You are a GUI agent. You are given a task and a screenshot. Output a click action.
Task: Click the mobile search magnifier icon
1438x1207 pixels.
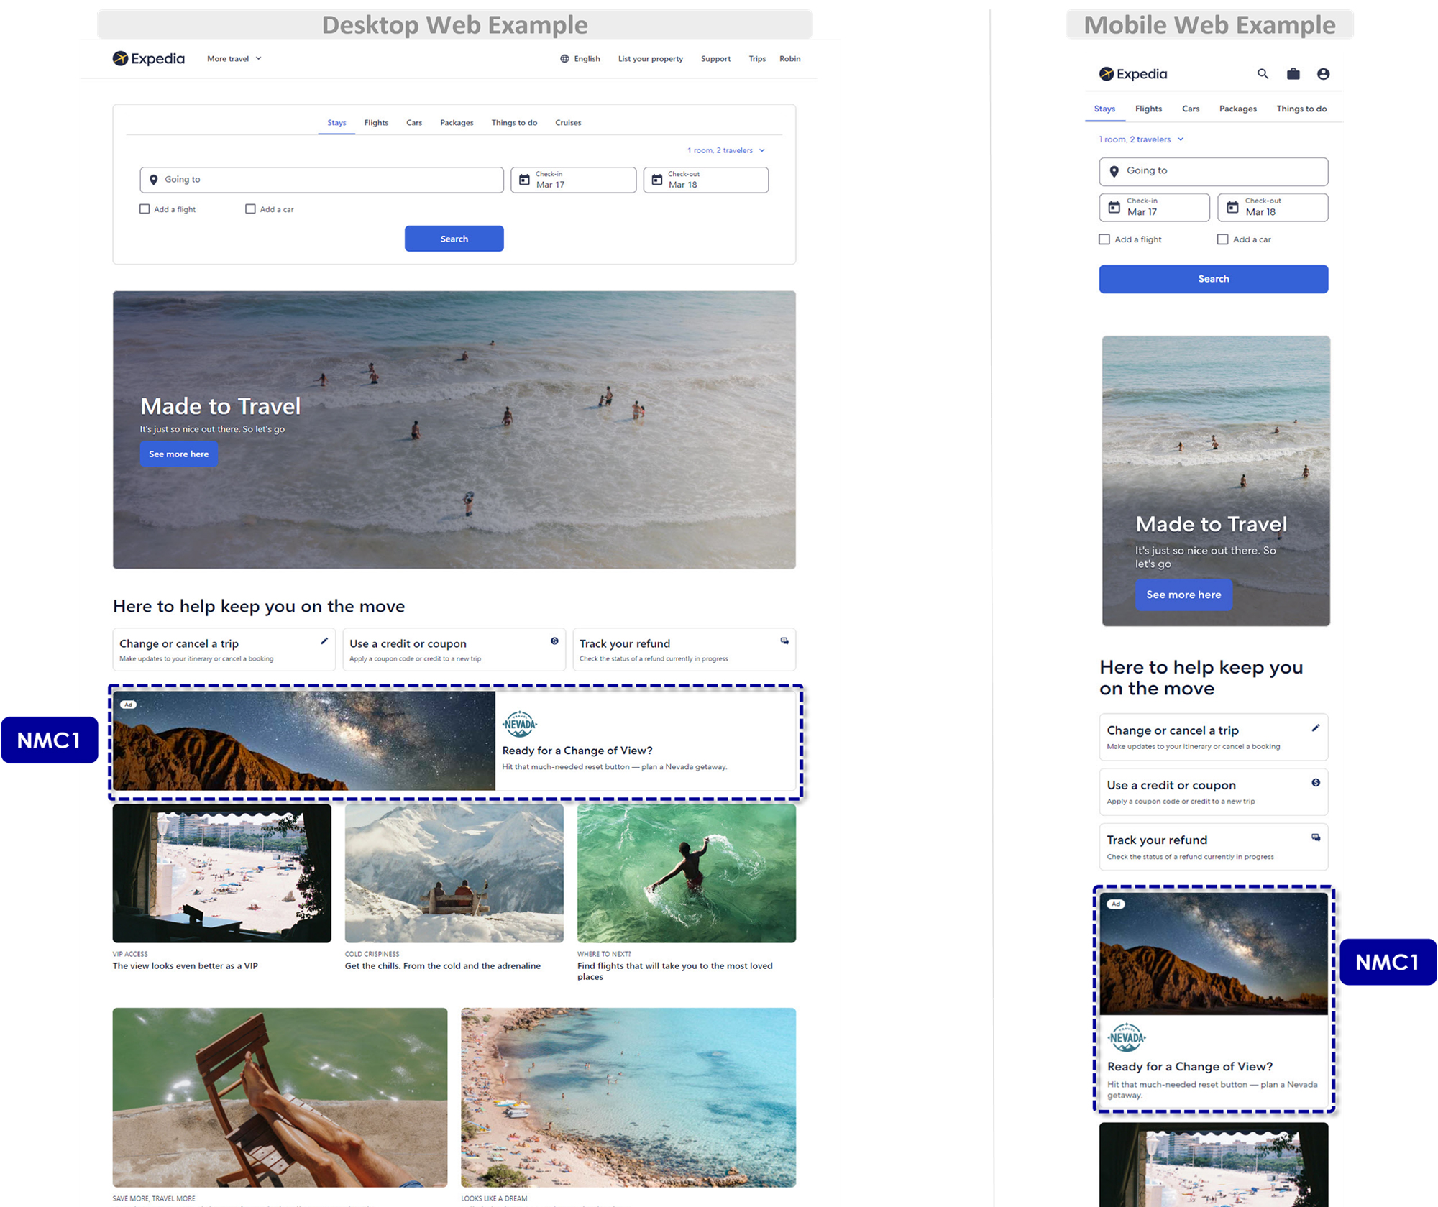click(1263, 74)
